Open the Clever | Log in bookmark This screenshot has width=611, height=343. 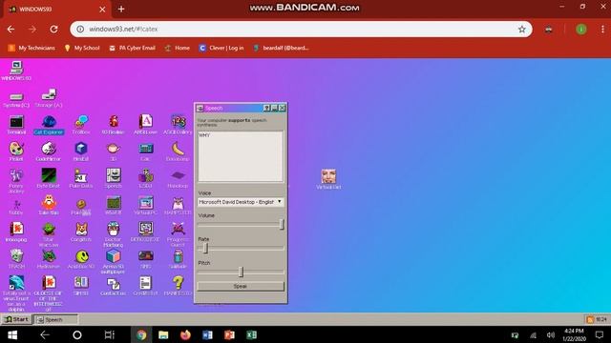[x=221, y=48]
